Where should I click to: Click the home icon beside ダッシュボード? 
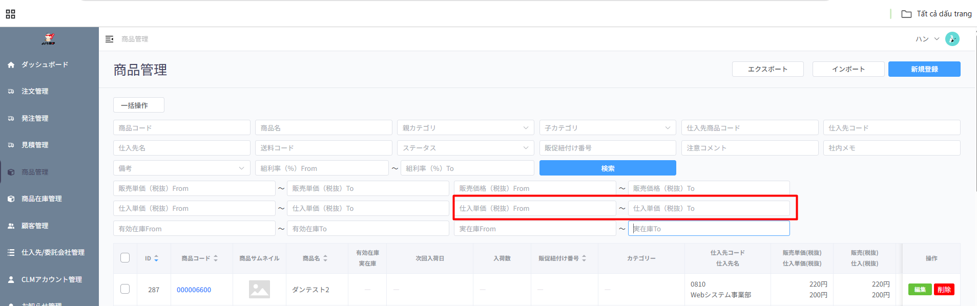(x=11, y=65)
